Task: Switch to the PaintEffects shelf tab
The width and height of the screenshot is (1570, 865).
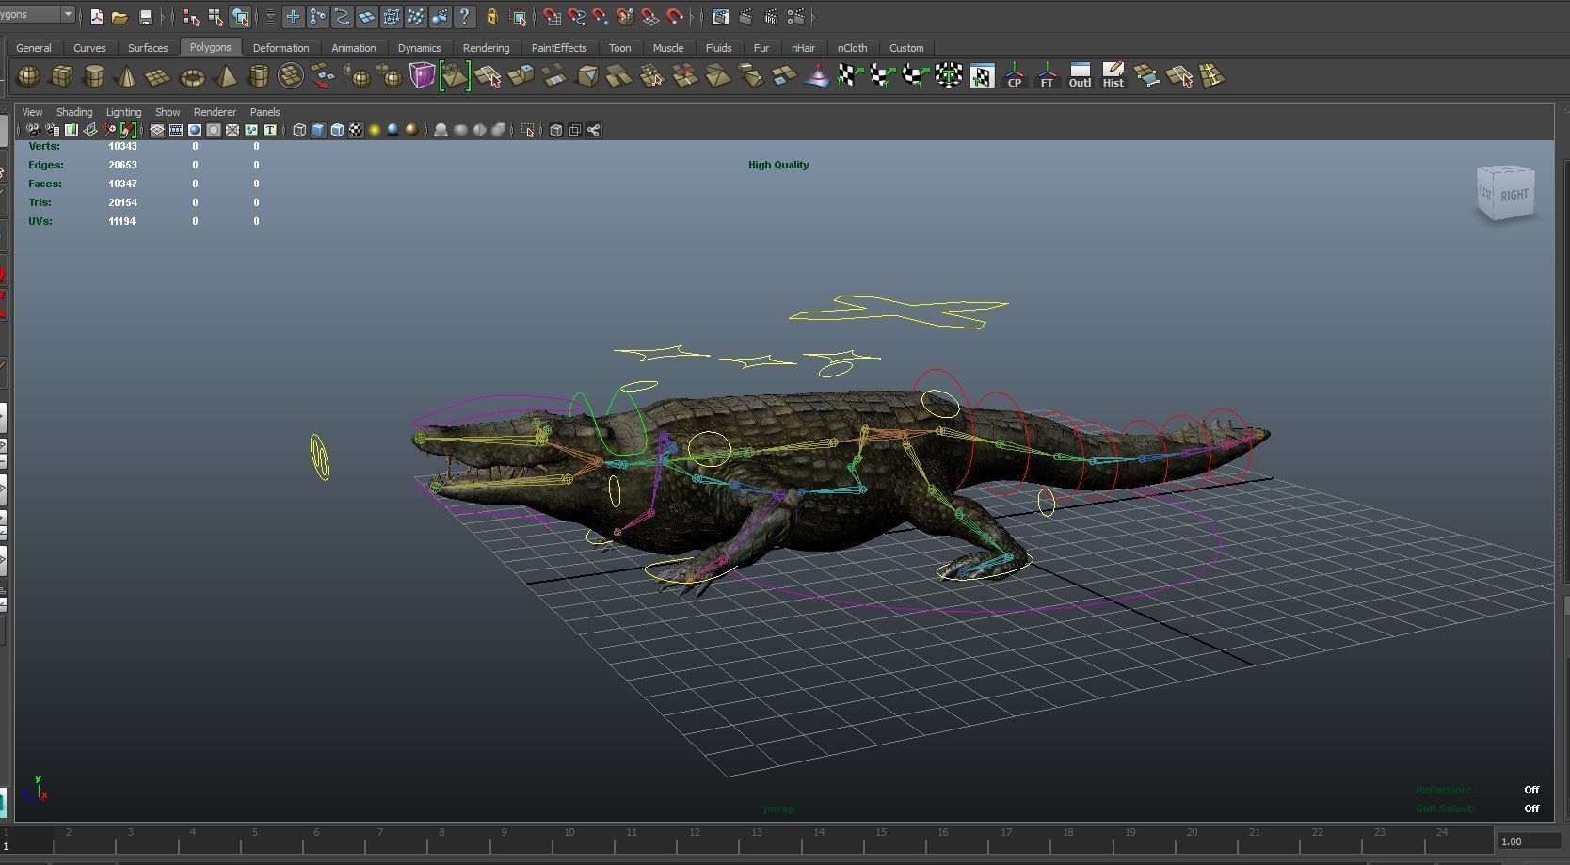Action: pos(559,48)
